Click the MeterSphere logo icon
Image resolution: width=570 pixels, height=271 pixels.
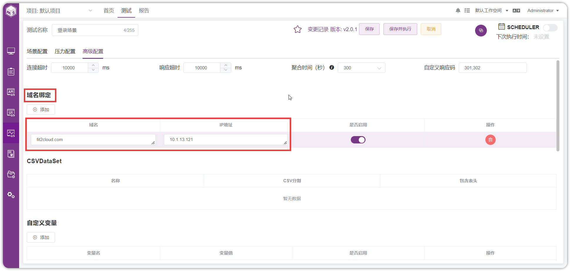point(11,11)
